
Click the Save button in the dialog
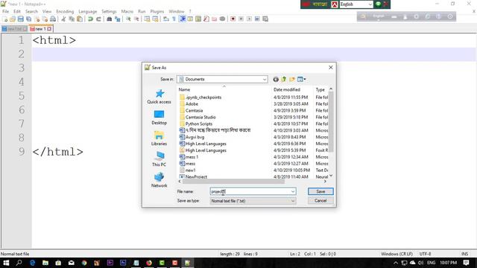point(320,191)
